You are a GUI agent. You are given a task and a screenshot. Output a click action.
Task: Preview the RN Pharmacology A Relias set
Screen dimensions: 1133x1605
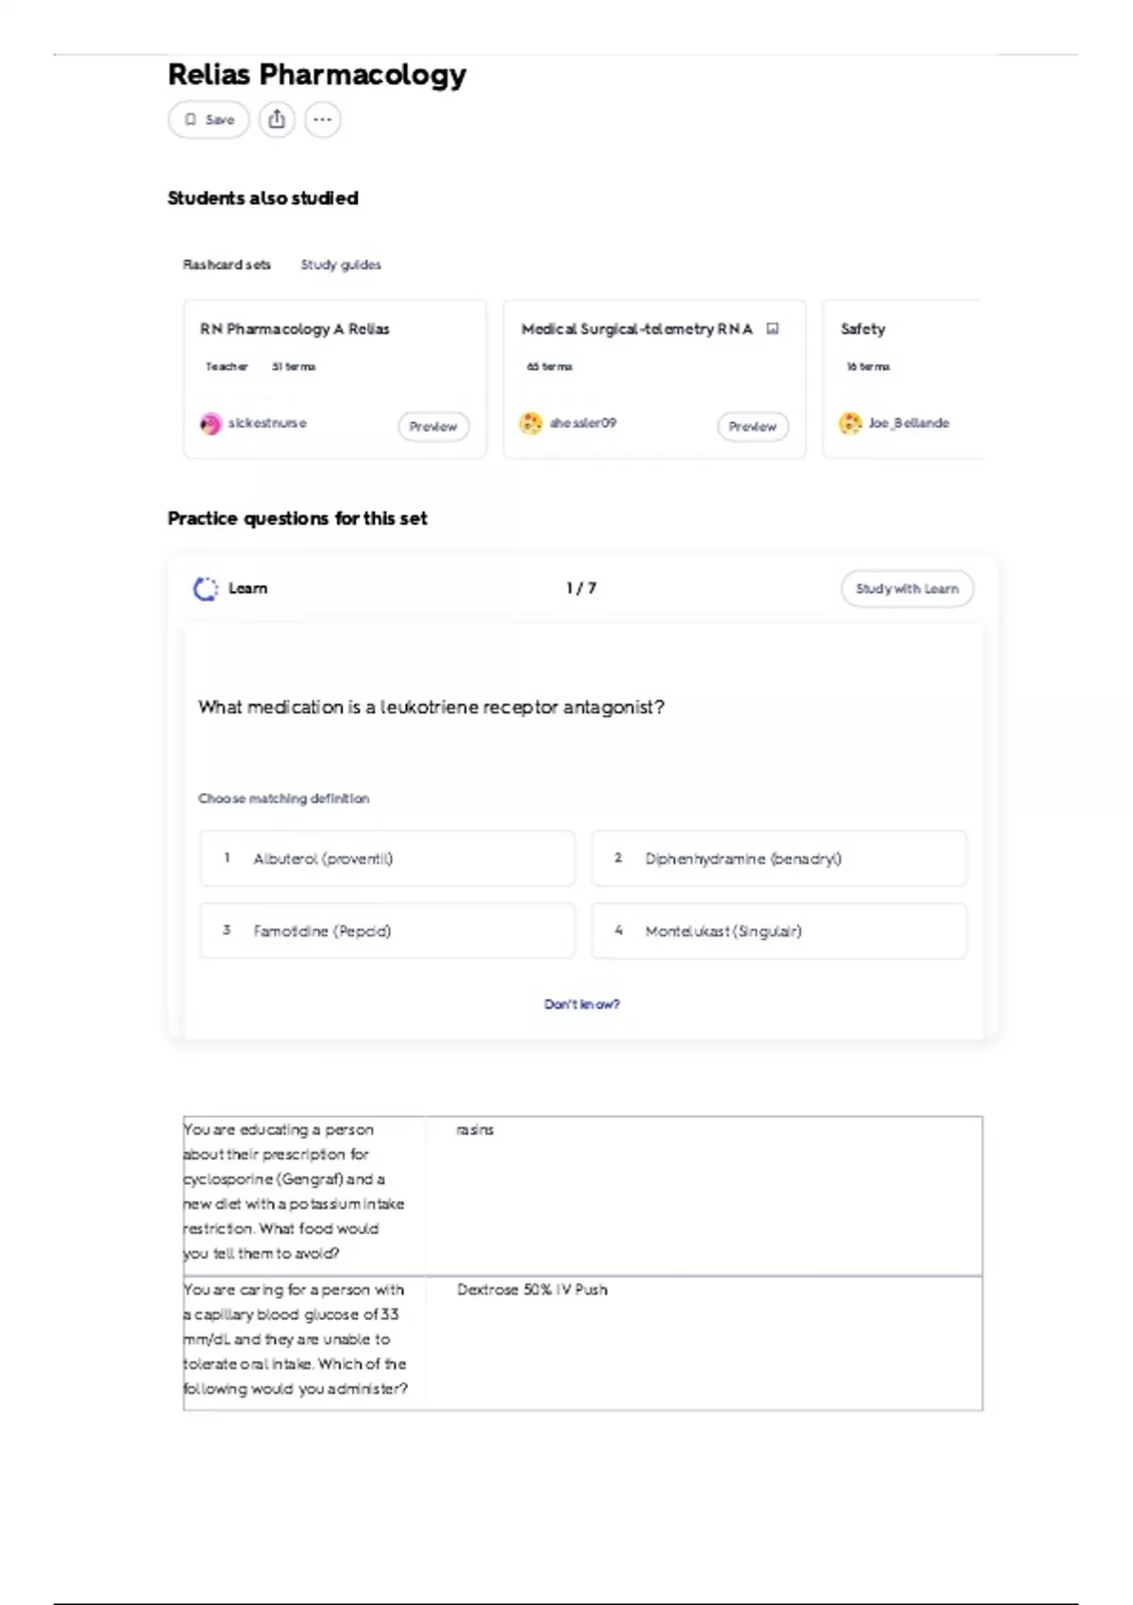[433, 427]
